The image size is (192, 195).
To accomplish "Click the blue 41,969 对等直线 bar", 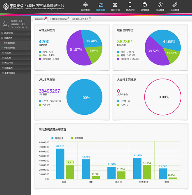I will coord(137,169).
